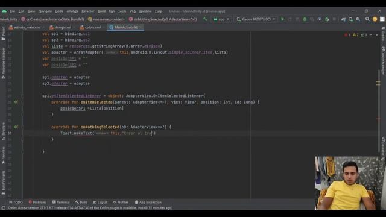Screen dimensions: 386x217
Task: Open the app run configuration dropdown
Action: (221, 19)
